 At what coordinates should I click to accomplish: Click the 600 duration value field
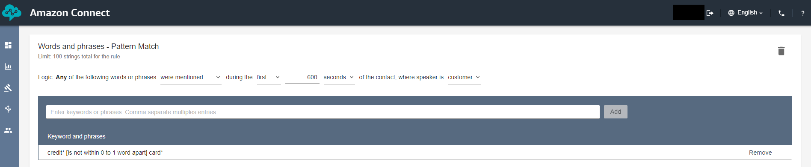302,78
